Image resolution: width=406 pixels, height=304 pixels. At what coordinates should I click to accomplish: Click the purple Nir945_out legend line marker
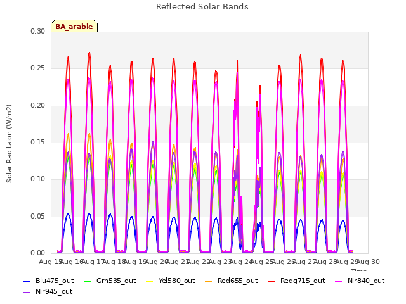27,293
